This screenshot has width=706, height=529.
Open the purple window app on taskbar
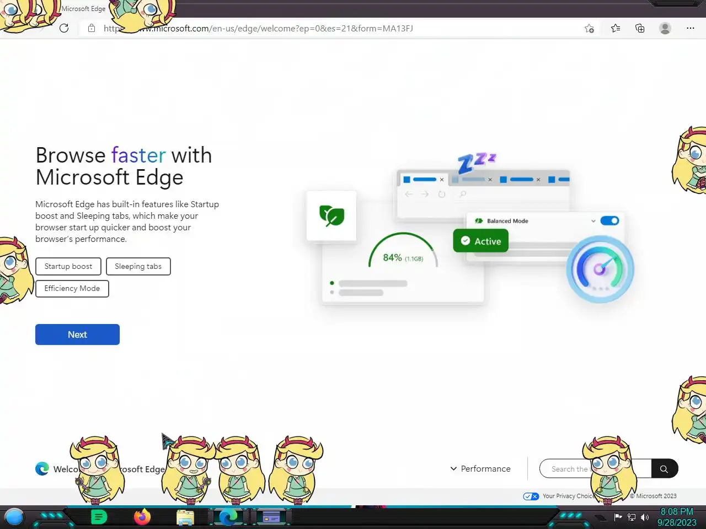pyautogui.click(x=271, y=517)
